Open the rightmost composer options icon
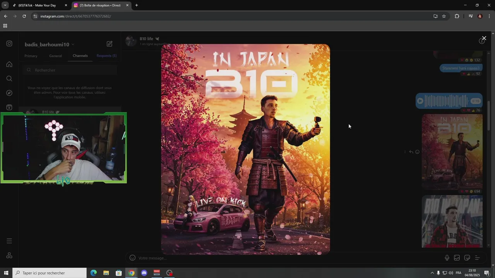The image size is (495, 278). pyautogui.click(x=477, y=258)
